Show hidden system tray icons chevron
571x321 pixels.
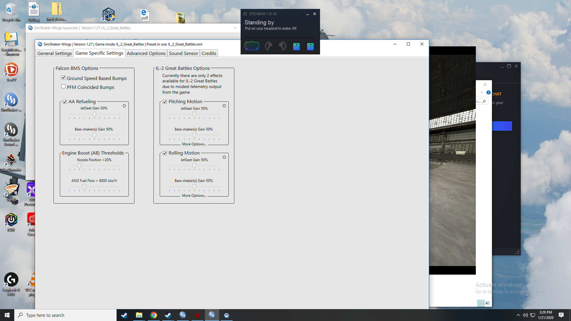pyautogui.click(x=518, y=315)
